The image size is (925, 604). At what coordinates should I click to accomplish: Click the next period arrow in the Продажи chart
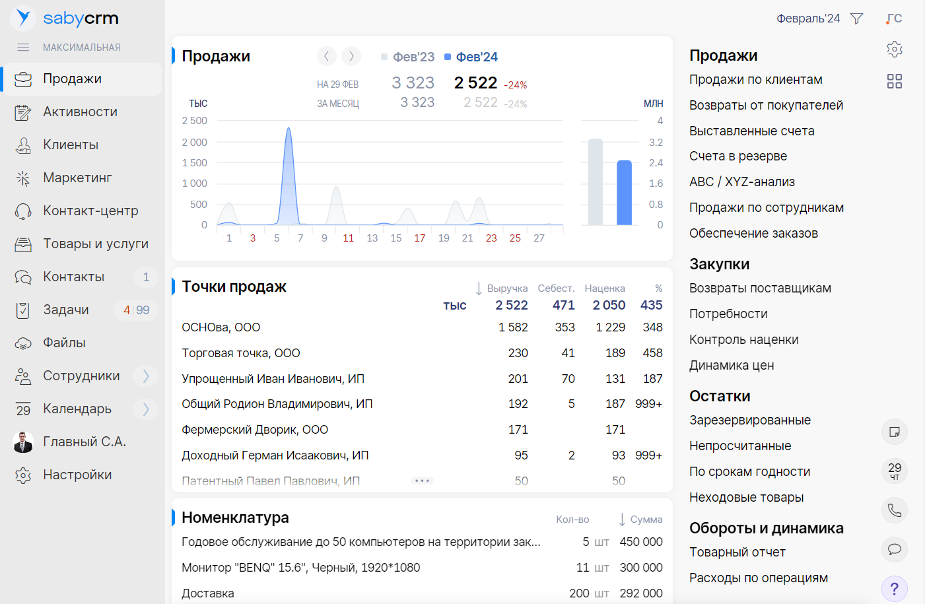[x=351, y=56]
